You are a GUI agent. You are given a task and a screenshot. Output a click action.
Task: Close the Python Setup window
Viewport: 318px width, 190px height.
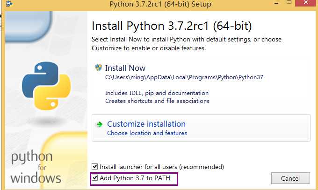[x=306, y=3]
